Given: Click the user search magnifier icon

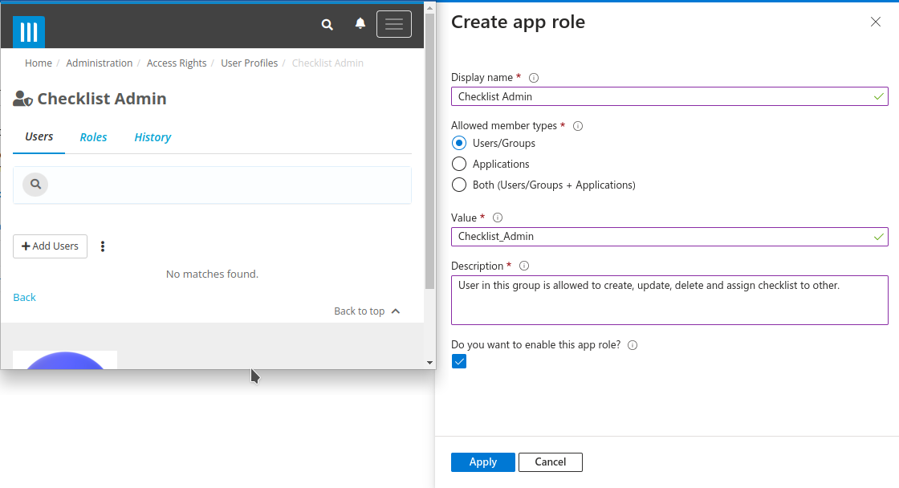Looking at the screenshot, I should (x=35, y=184).
